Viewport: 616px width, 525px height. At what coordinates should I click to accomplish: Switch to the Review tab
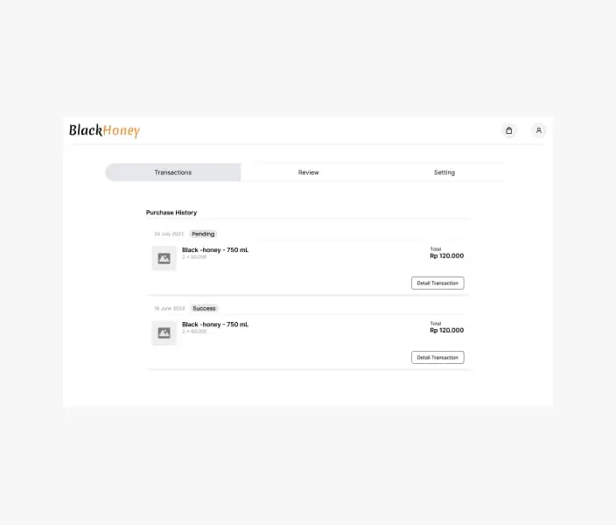[x=308, y=172]
